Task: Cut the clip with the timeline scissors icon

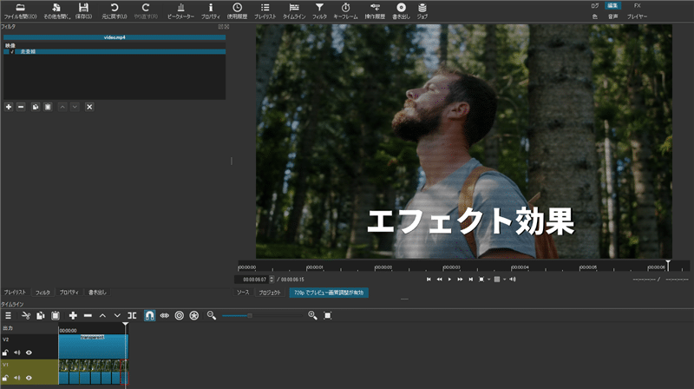Action: coord(26,315)
